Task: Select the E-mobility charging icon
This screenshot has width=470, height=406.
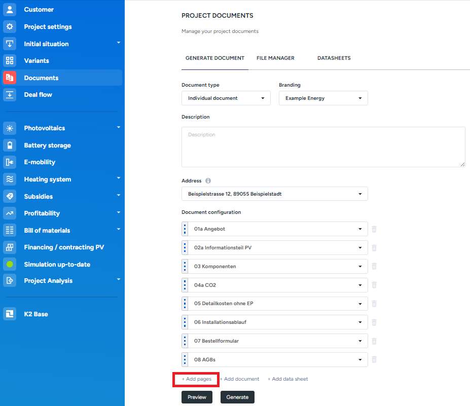Action: [x=10, y=162]
